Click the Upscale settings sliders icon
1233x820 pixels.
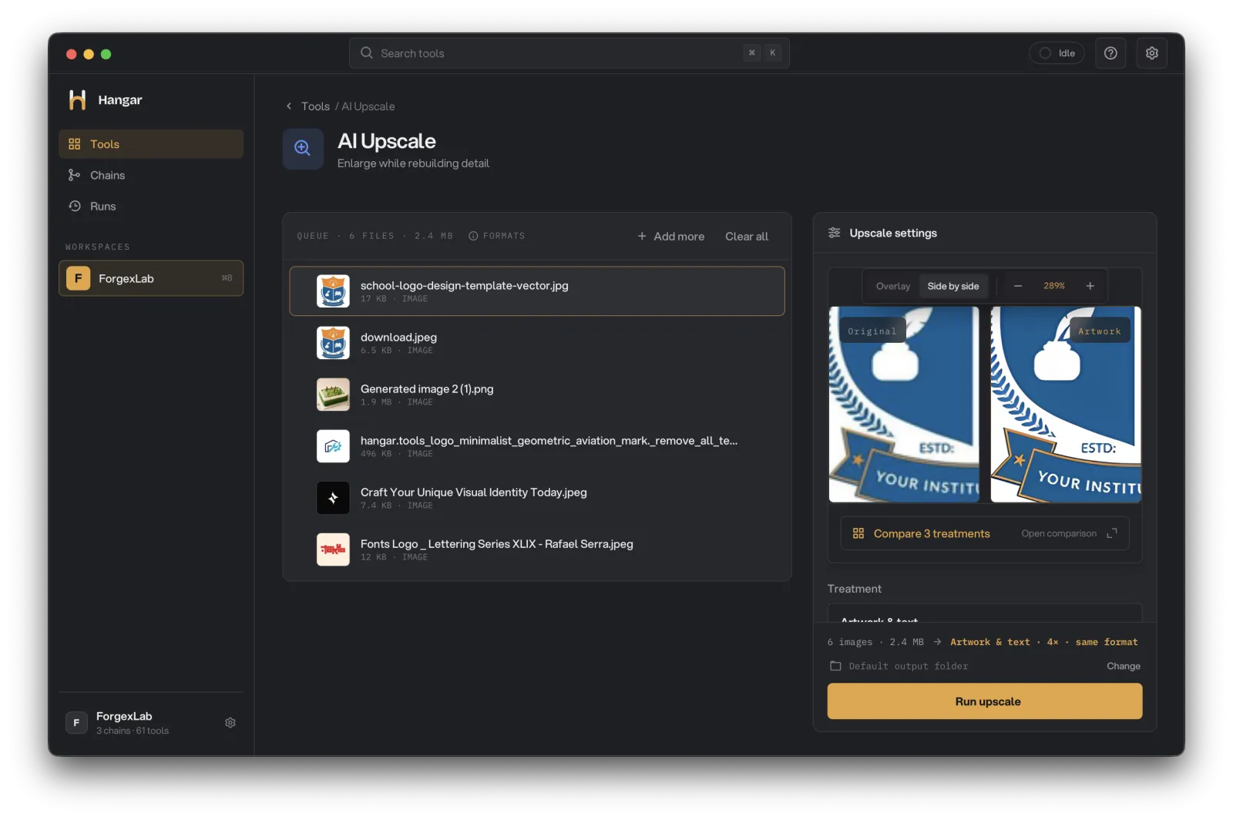tap(835, 233)
